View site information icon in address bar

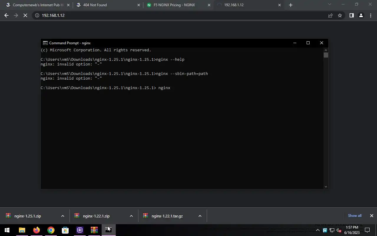pos(37,15)
